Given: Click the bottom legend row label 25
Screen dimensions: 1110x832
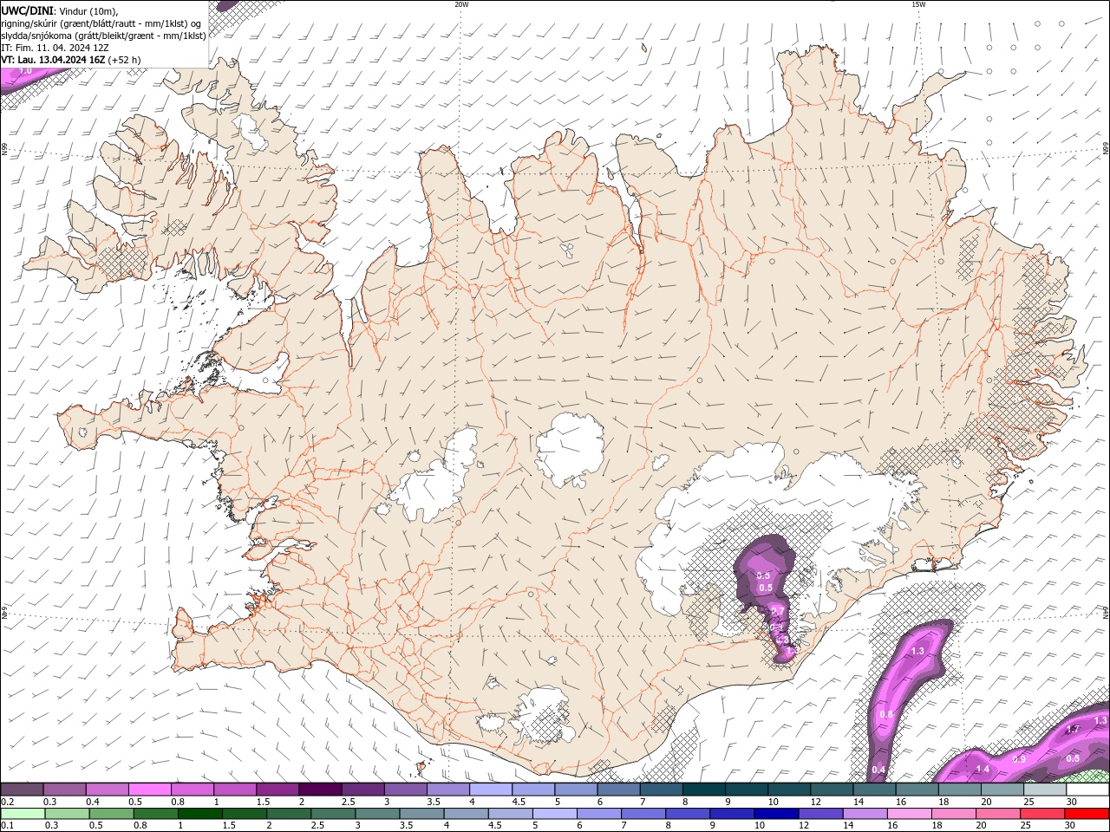Looking at the screenshot, I should click(1025, 826).
